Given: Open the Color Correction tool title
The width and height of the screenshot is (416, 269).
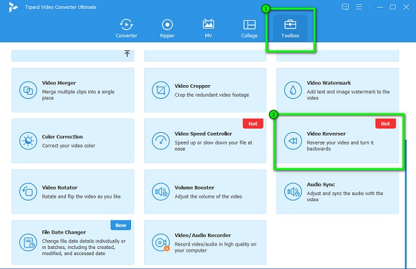Looking at the screenshot, I should pyautogui.click(x=62, y=137).
